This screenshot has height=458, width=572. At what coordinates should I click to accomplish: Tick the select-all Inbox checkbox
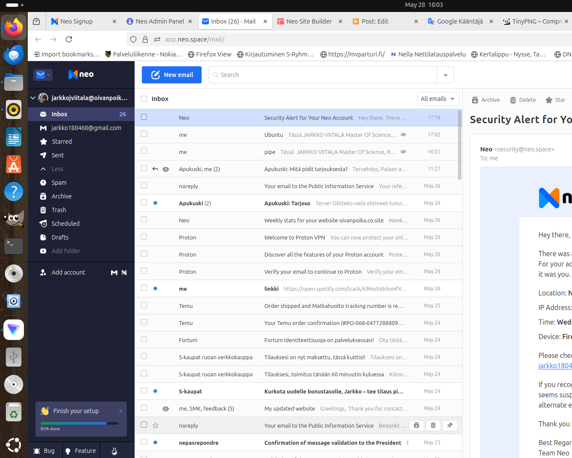[x=144, y=99]
